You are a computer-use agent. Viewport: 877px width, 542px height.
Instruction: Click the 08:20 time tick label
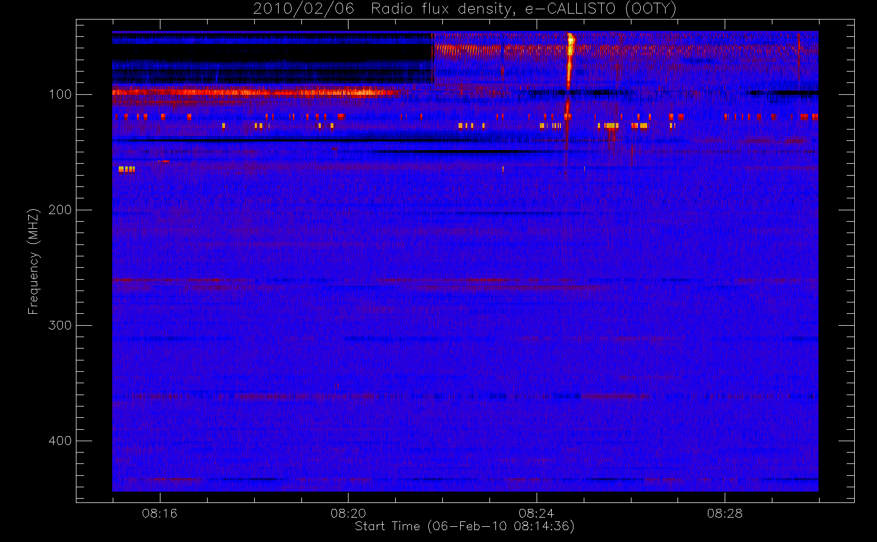tap(348, 513)
